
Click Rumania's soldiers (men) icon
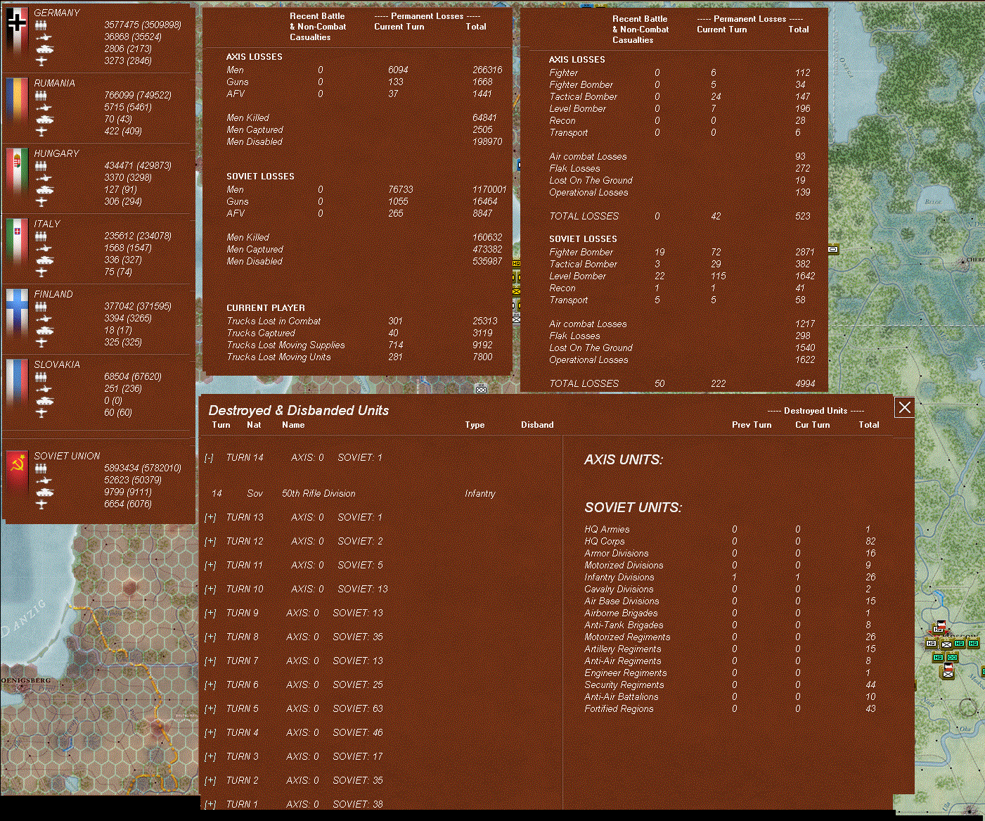coord(41,96)
